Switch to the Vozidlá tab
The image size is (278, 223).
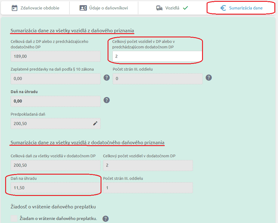pos(172,8)
